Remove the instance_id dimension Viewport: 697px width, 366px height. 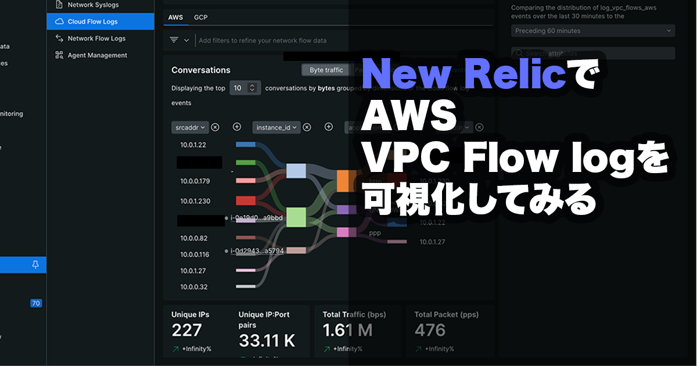[307, 127]
